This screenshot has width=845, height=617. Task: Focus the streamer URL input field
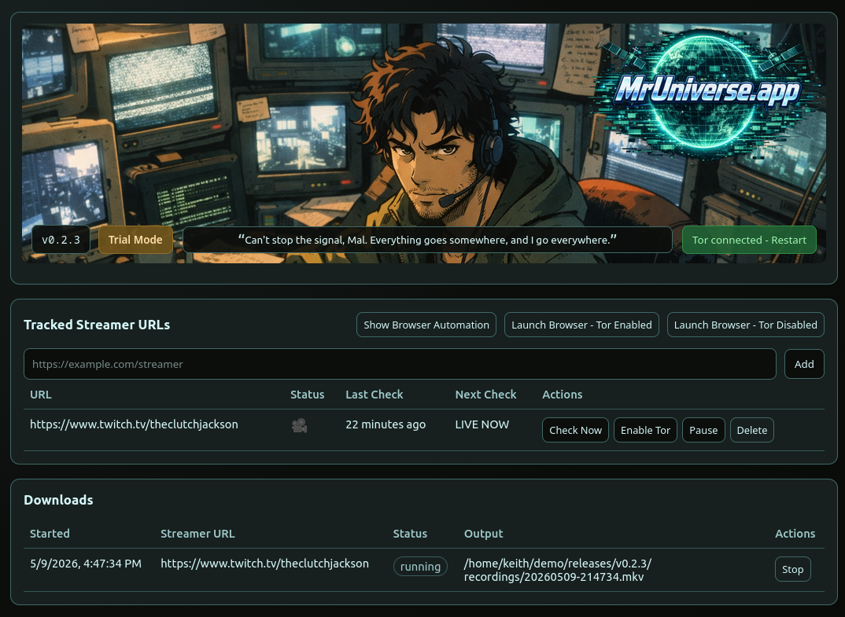(x=400, y=364)
